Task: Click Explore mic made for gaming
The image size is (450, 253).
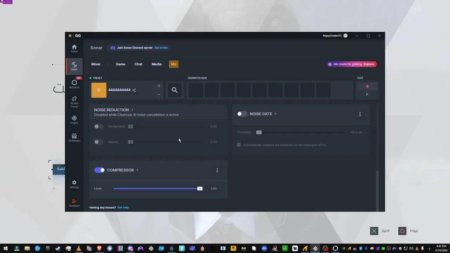Action: tap(369, 64)
